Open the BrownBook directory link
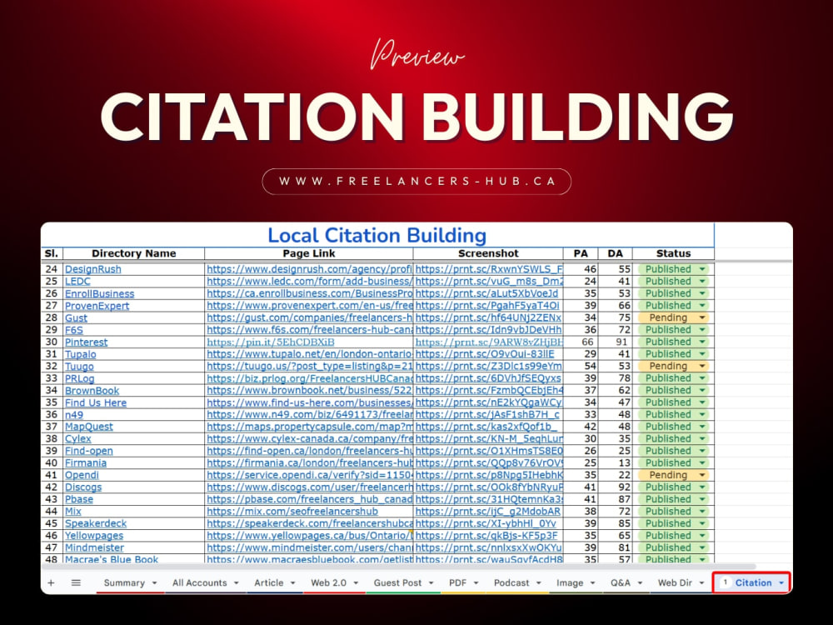833x625 pixels. click(92, 391)
